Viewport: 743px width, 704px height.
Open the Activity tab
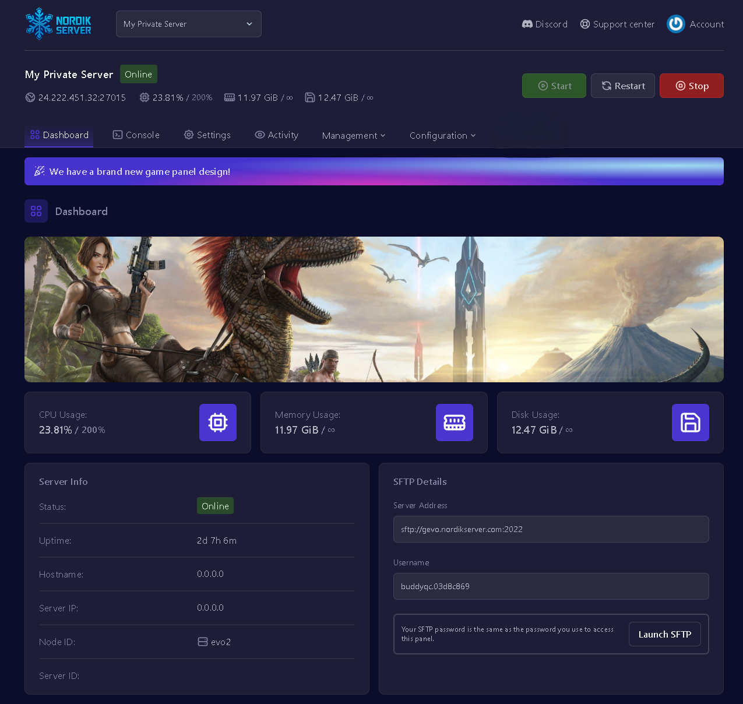277,135
